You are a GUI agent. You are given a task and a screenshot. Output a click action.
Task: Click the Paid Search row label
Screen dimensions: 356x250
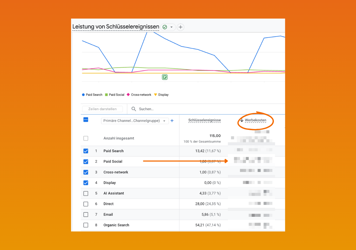[x=114, y=151]
